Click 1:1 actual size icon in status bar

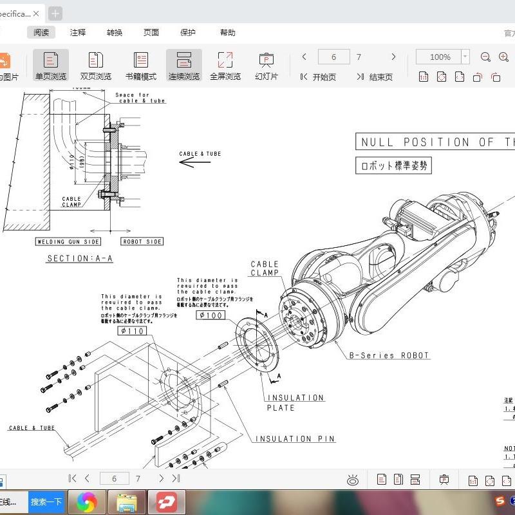[473, 480]
